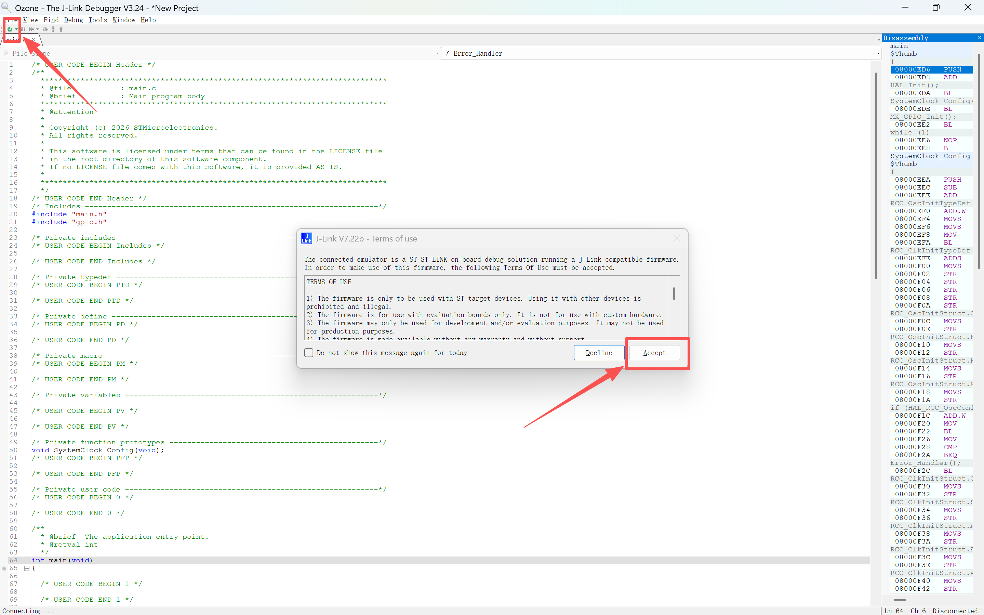Open the source tab list dropdown arrow
Viewport: 984px width, 615px height.
coord(878,40)
